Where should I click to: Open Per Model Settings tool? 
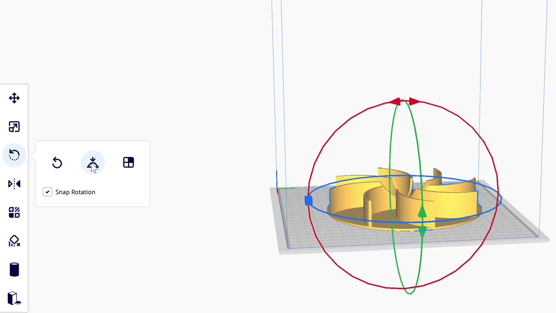[x=14, y=213]
